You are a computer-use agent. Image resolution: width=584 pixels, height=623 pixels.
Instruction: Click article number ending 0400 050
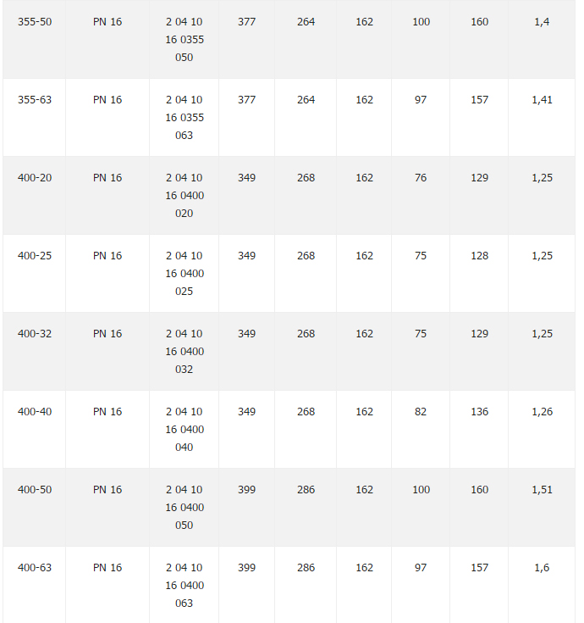(x=185, y=508)
